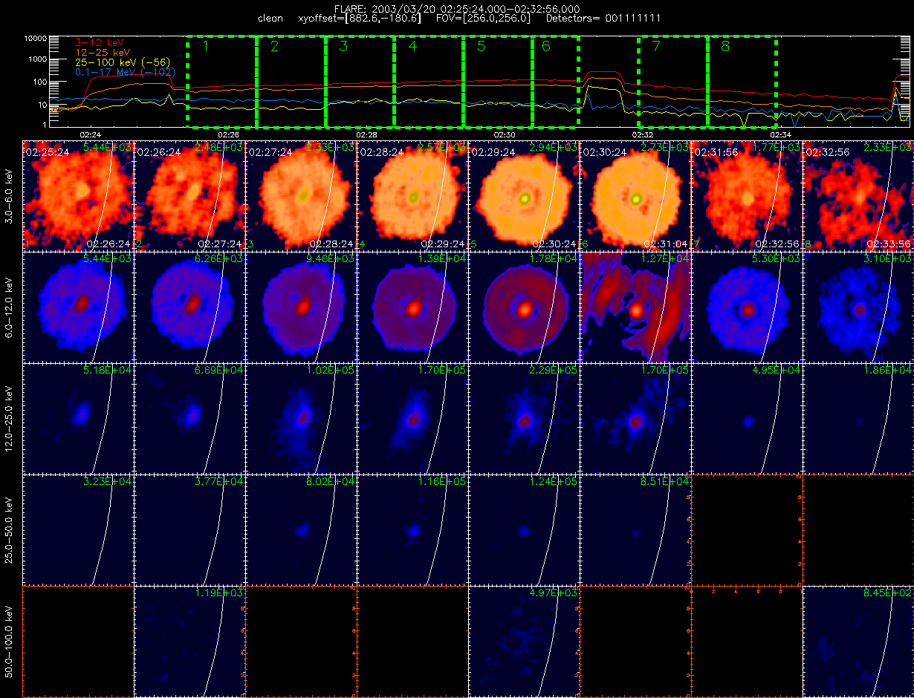
Task: Open the 12.0-25.0 keV image labeled 6.69E+04
Action: (x=190, y=418)
